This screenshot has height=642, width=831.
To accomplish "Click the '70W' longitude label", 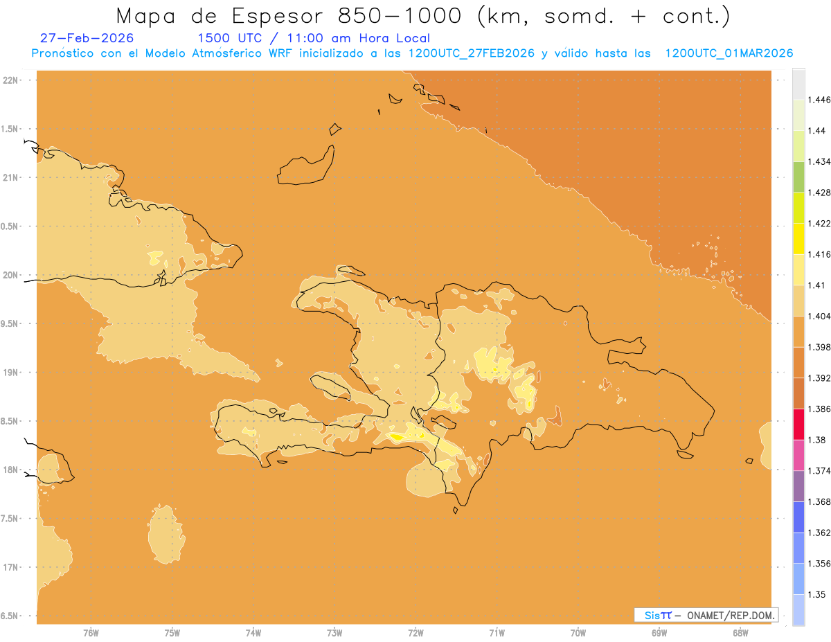I will coord(578,633).
